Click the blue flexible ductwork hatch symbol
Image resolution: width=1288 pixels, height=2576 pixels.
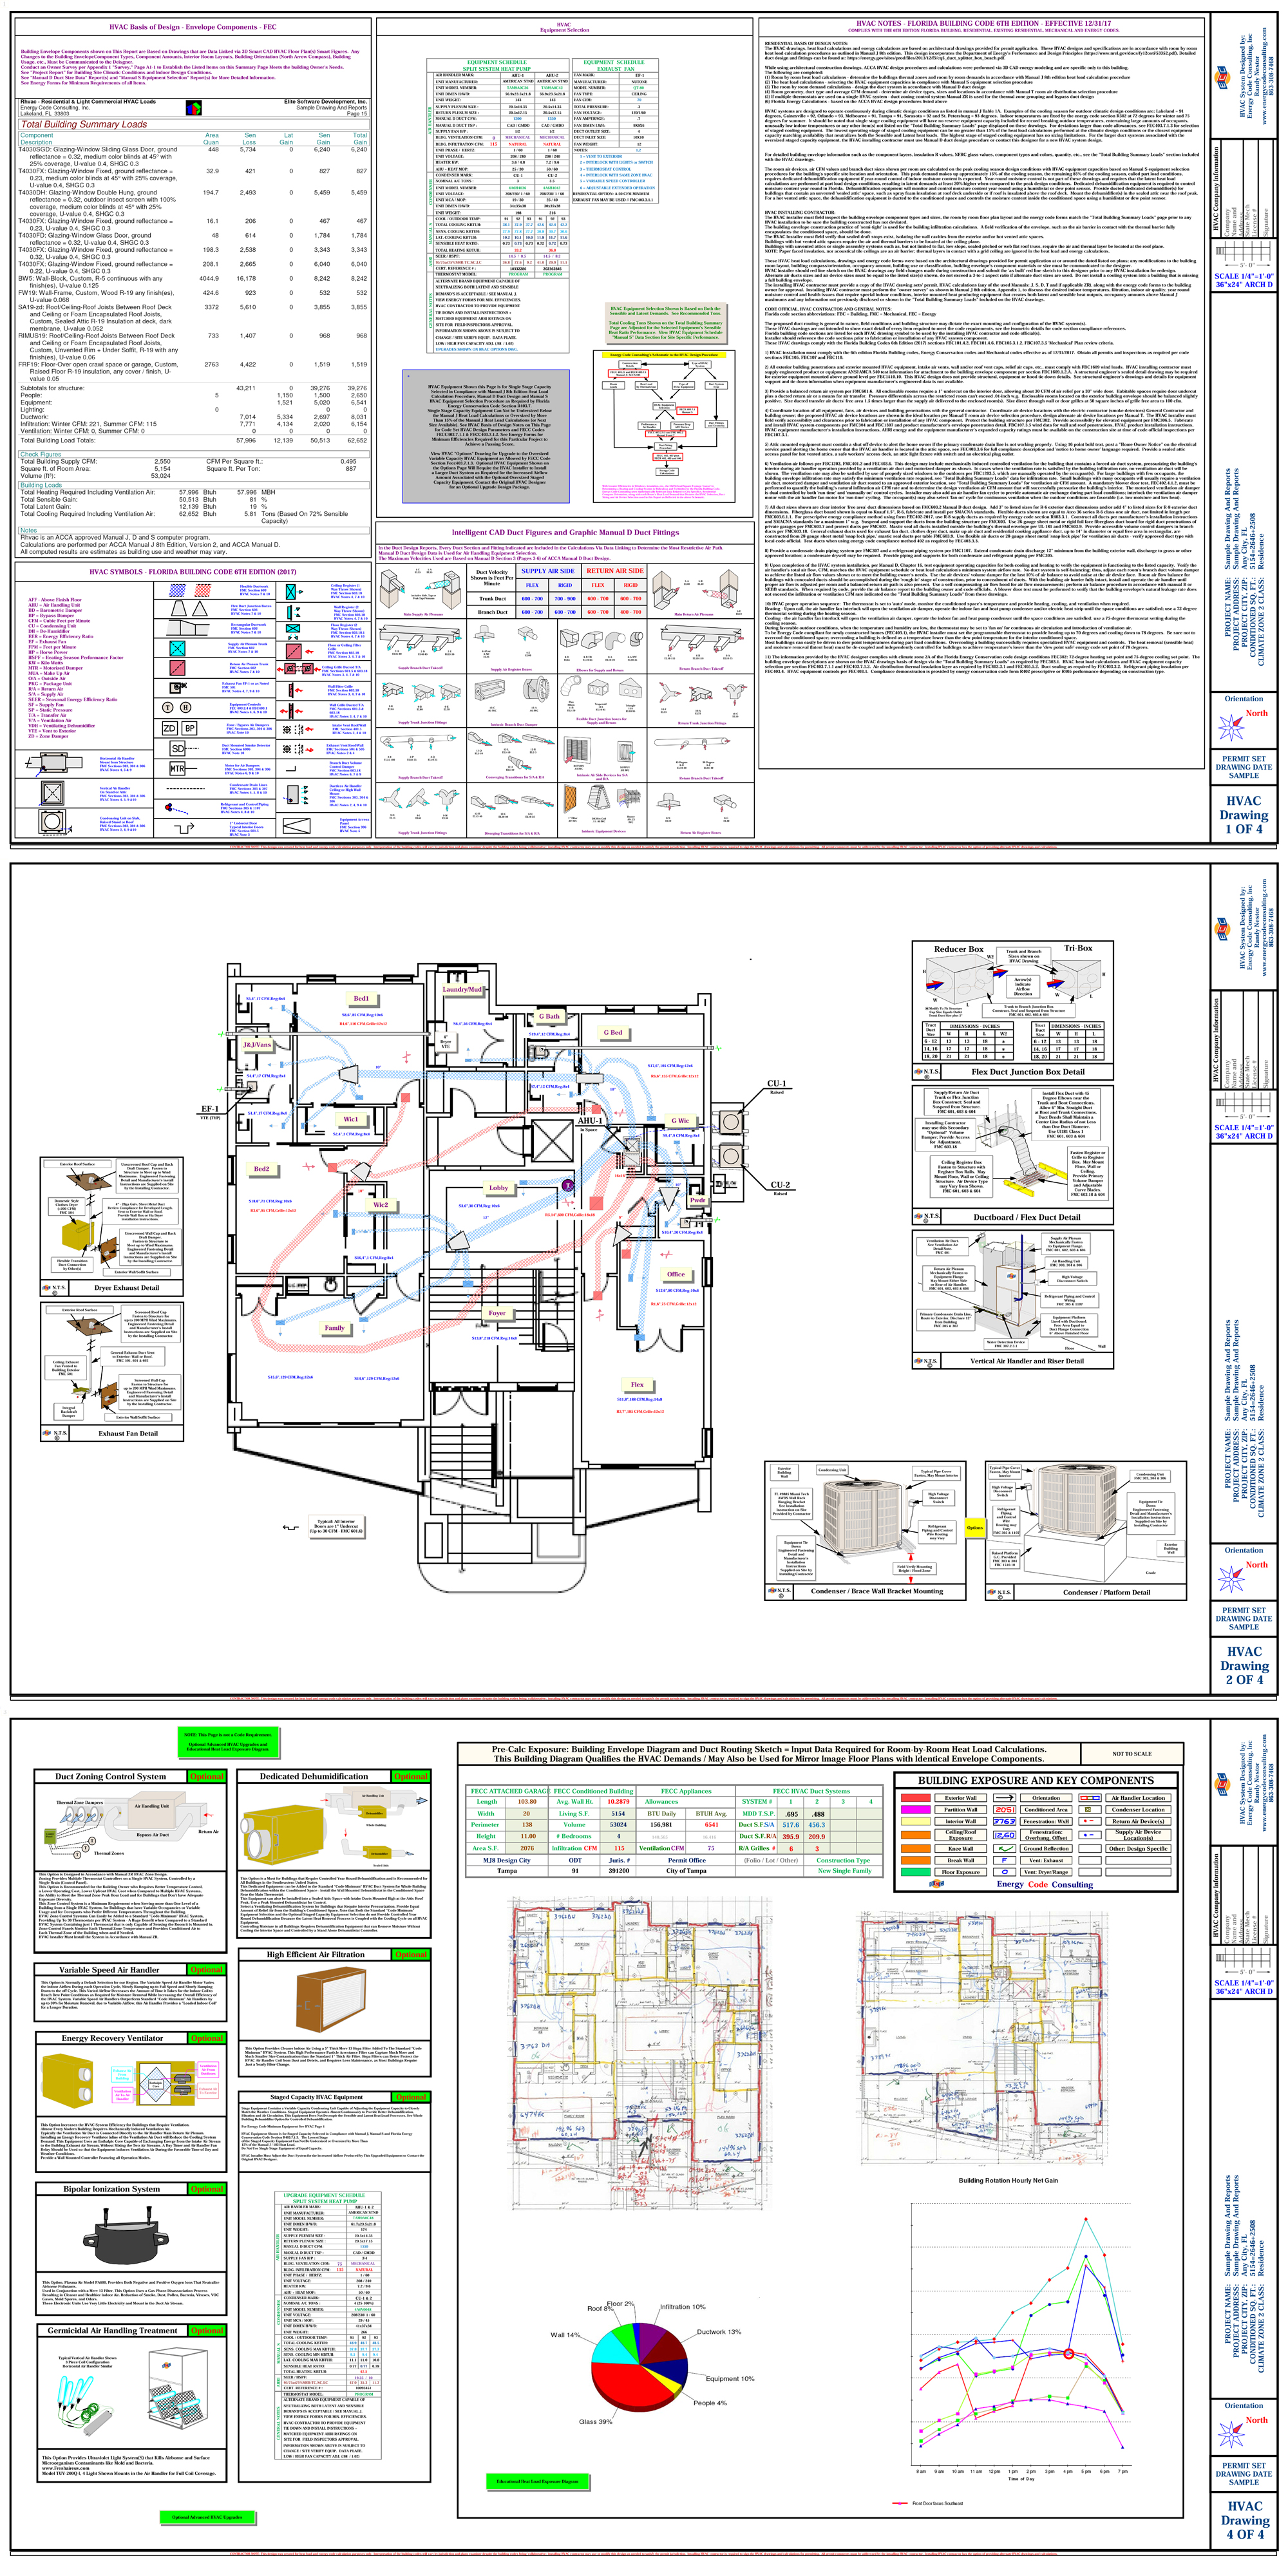[x=177, y=590]
